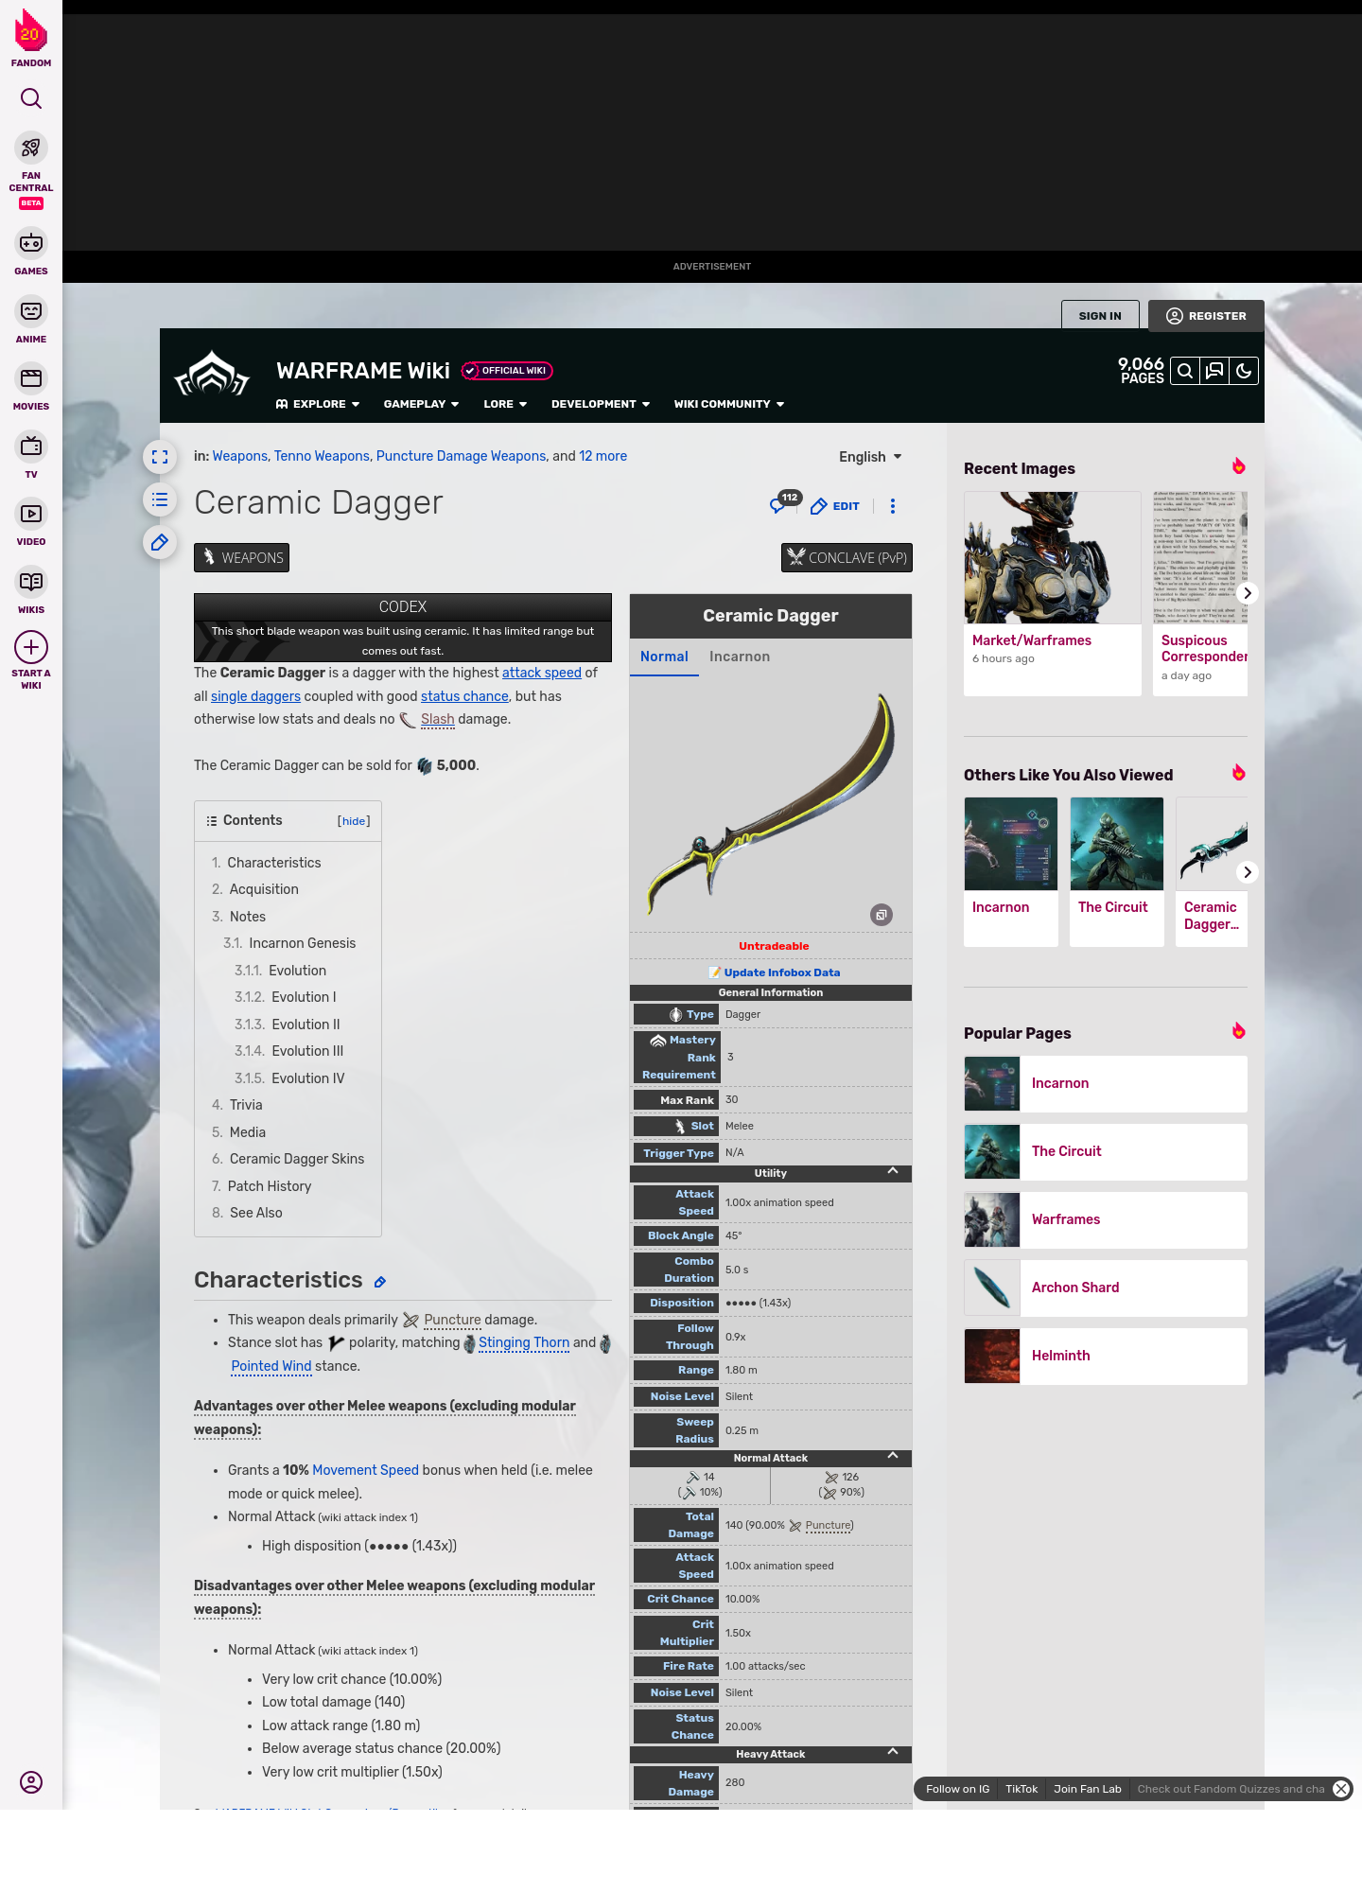Jump to Incarnon Genesis in Contents

[x=303, y=943]
